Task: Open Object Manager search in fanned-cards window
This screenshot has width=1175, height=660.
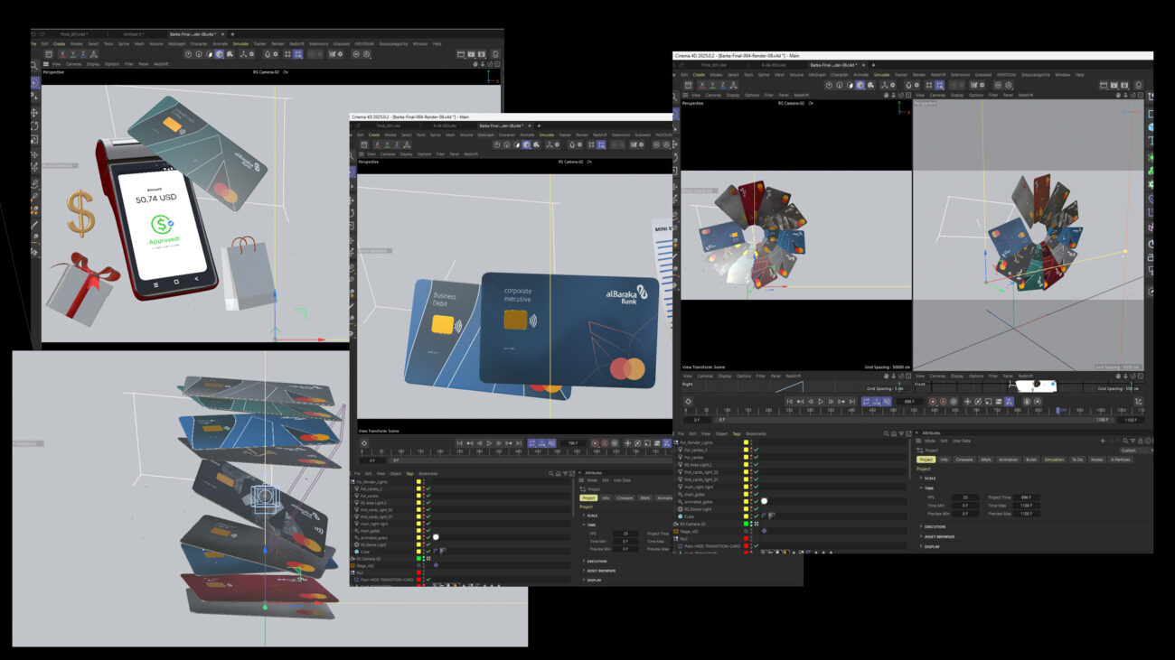Action: (888, 433)
